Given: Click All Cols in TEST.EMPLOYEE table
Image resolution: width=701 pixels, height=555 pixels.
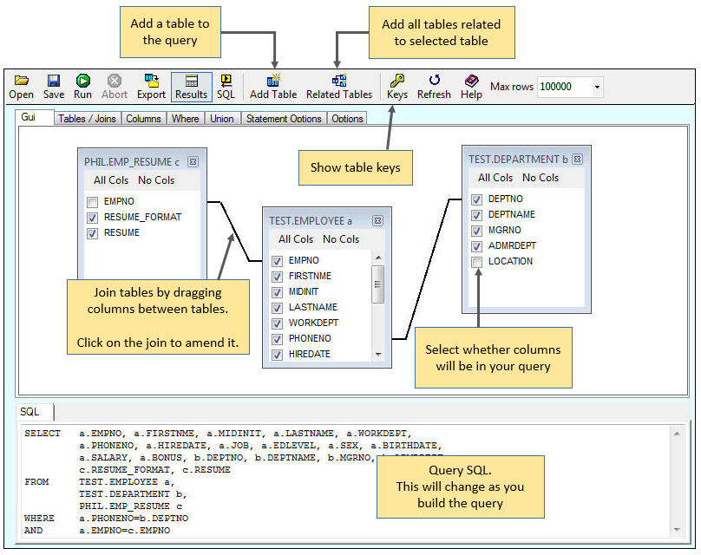Looking at the screenshot, I should point(296,239).
